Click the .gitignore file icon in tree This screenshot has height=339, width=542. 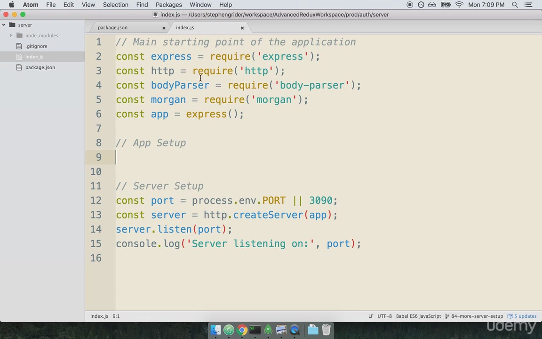click(19, 46)
